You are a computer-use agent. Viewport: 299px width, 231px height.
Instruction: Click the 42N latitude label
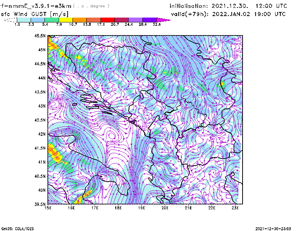pyautogui.click(x=42, y=134)
